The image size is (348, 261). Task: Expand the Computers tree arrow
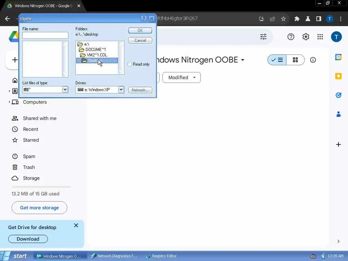coord(9,102)
